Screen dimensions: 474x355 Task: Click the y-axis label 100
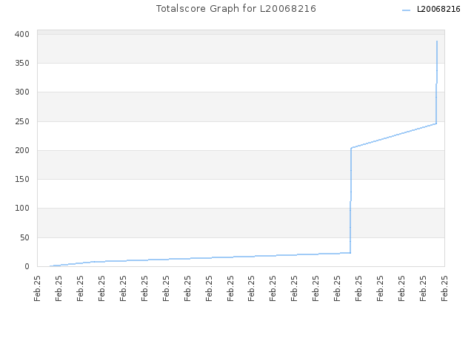pos(22,209)
